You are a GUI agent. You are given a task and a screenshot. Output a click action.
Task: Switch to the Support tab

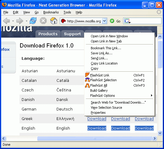[x=72, y=34]
